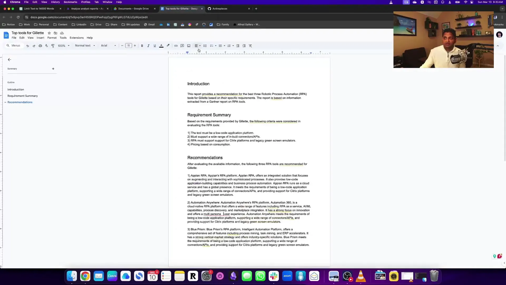506x285 pixels.
Task: Open the text color picker
Action: (161, 46)
